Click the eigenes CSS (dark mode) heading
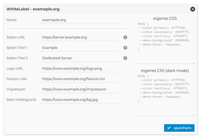Viewport: 201px width, 139px height. click(165, 70)
